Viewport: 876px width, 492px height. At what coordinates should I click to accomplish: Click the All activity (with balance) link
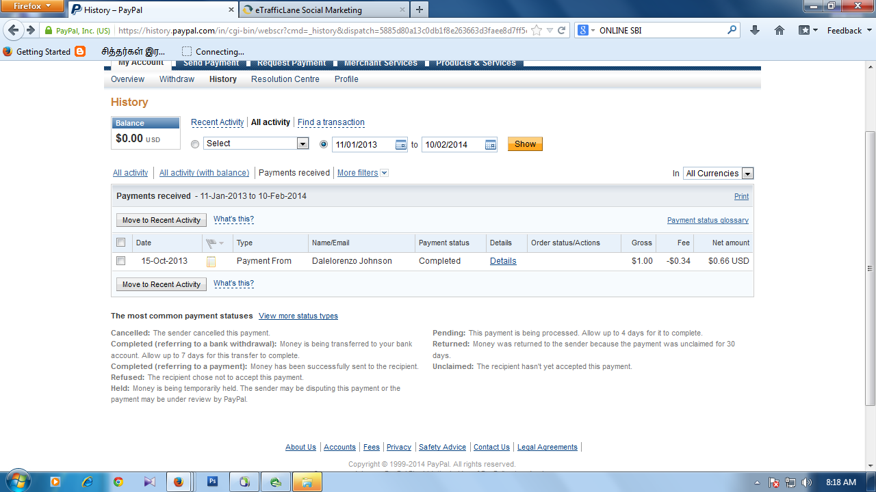205,173
